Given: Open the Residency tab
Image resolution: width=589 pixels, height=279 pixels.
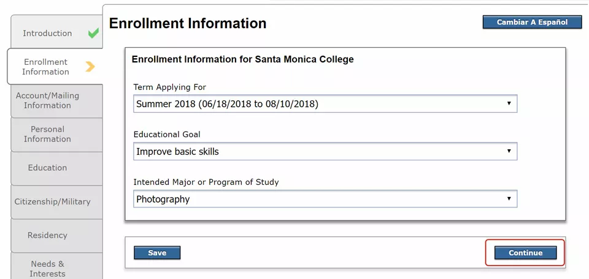Looking at the screenshot, I should pos(47,235).
